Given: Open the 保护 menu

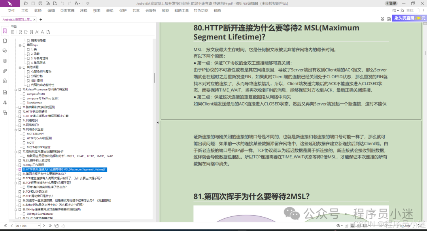Looking at the screenshot, I should 123,11.
